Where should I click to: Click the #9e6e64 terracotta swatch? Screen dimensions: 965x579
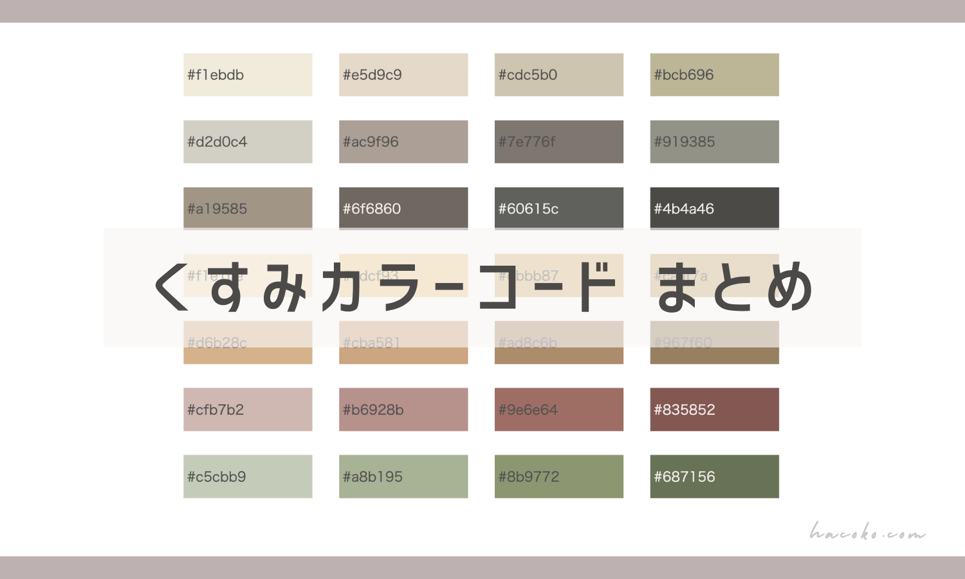click(558, 409)
